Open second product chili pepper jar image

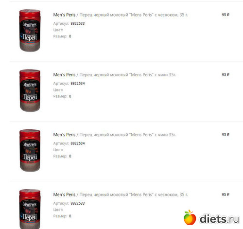pos(30,90)
